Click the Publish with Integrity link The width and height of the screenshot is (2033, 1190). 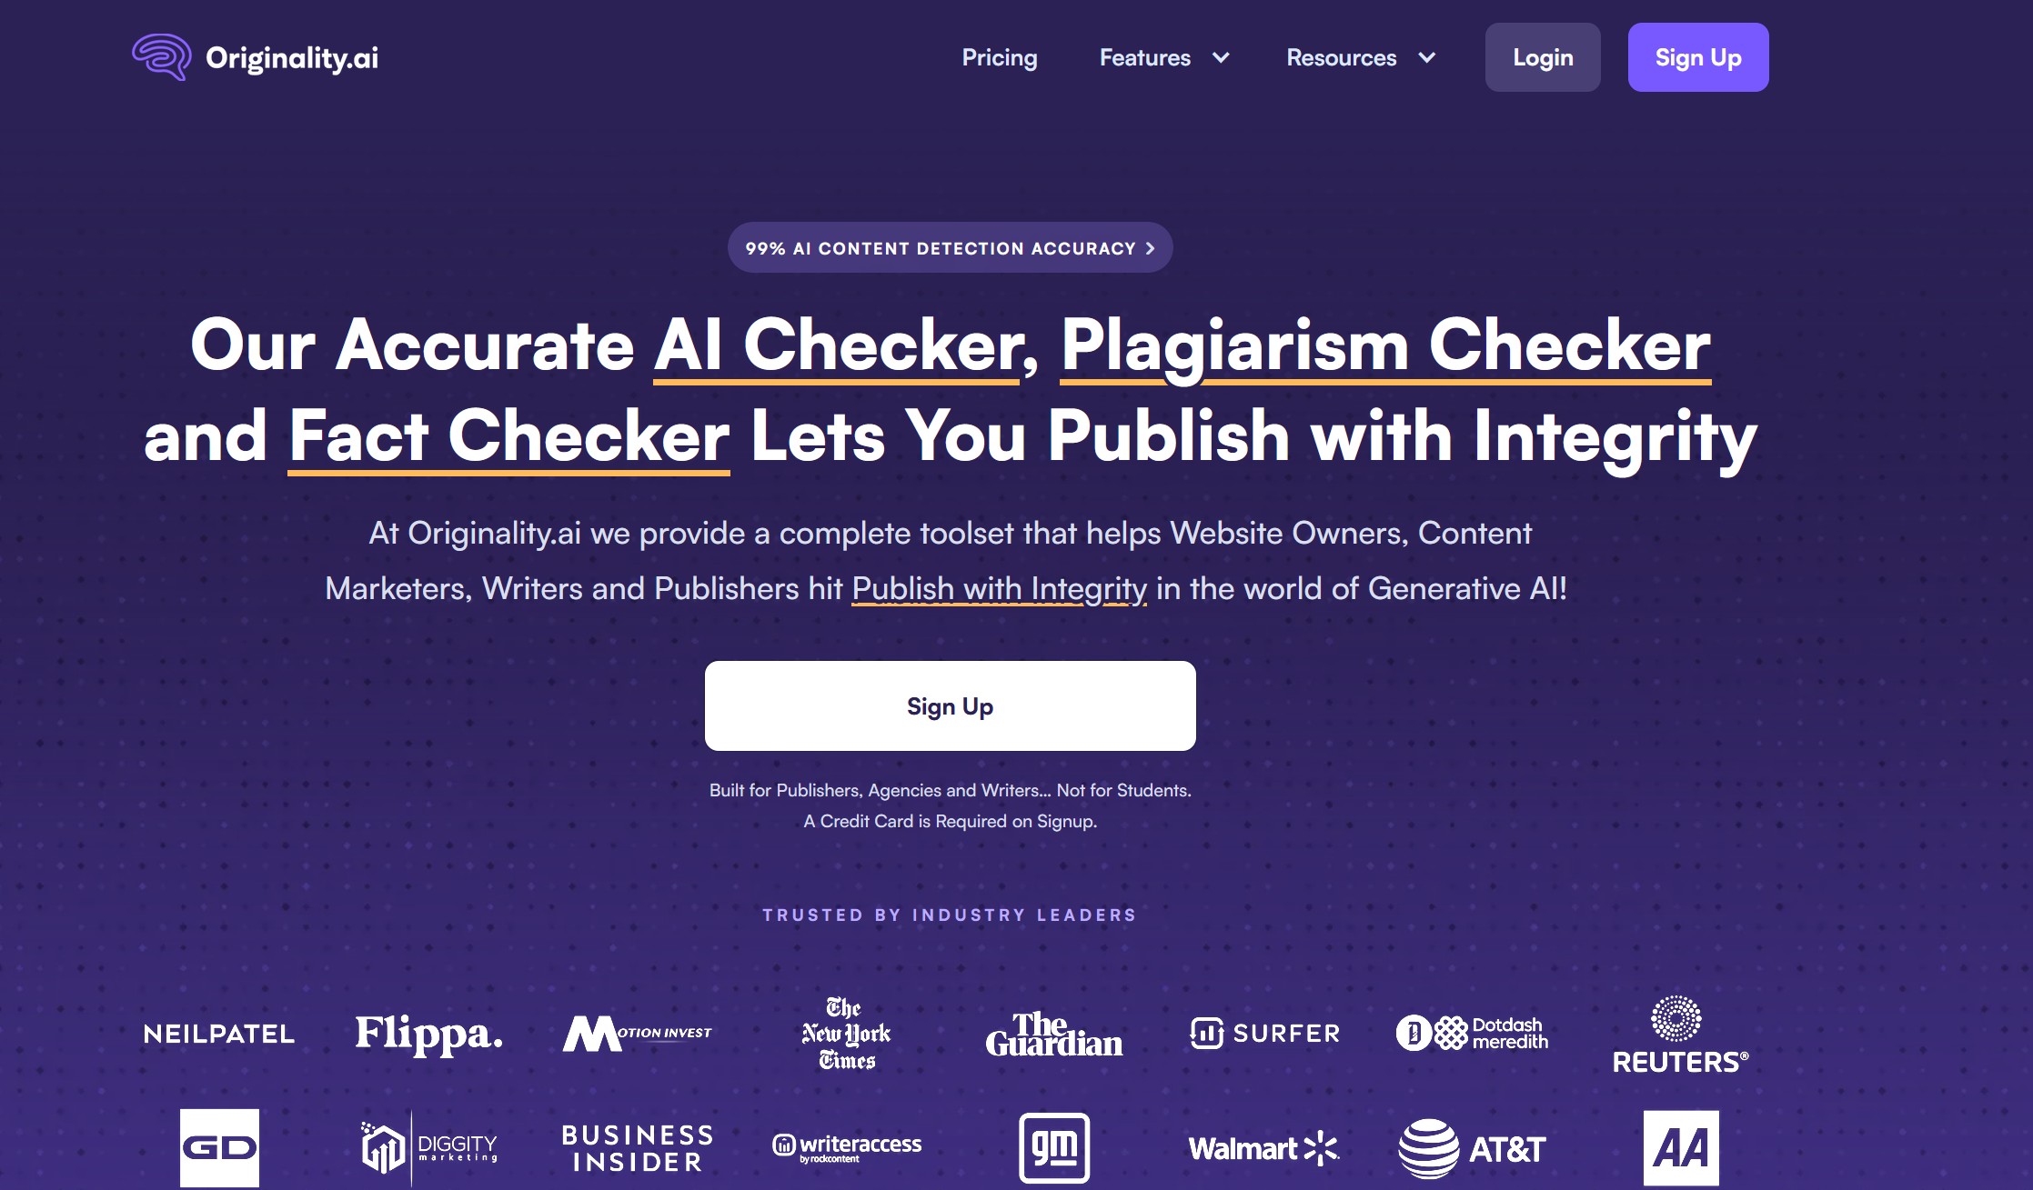[999, 586]
